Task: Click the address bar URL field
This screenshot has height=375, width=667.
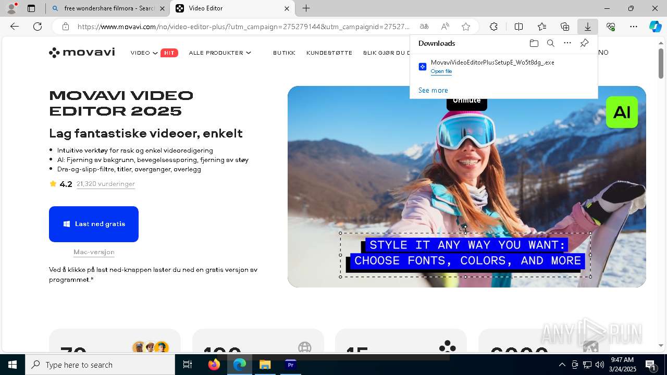Action: pos(244,27)
